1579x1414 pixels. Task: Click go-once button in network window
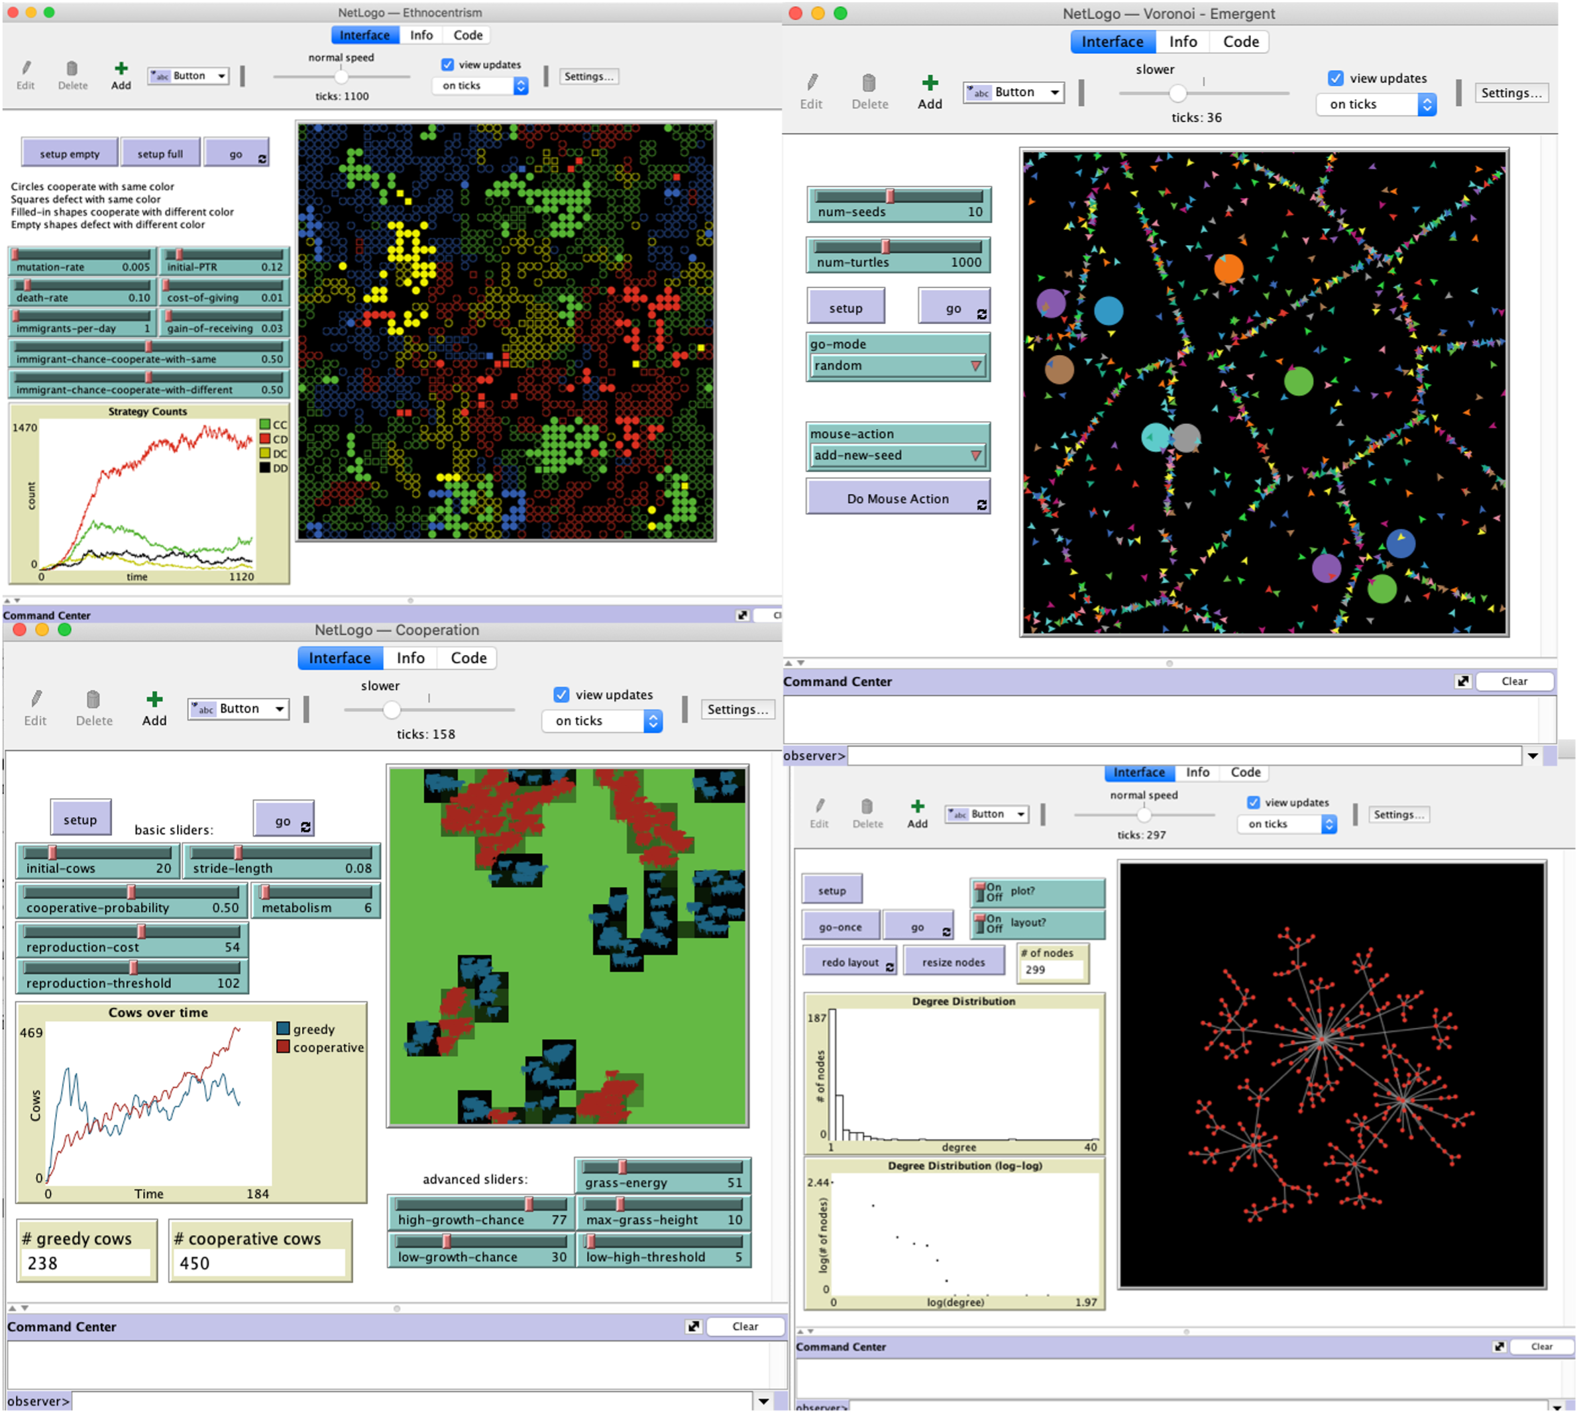click(x=840, y=927)
